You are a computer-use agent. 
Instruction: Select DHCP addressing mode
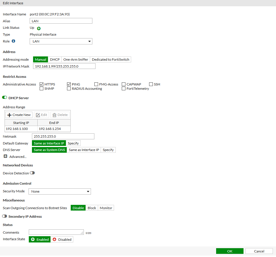[55, 60]
